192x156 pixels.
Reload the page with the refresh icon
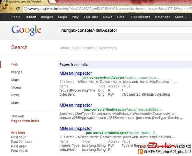18,9
